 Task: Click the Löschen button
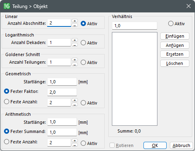click(175, 63)
